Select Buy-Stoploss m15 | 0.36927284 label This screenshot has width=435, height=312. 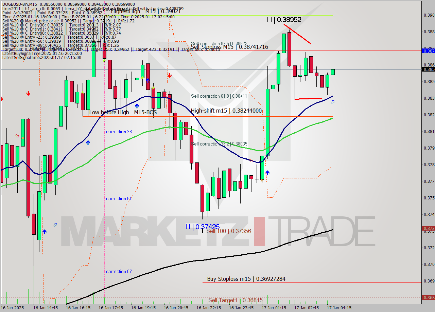pyautogui.click(x=246, y=279)
